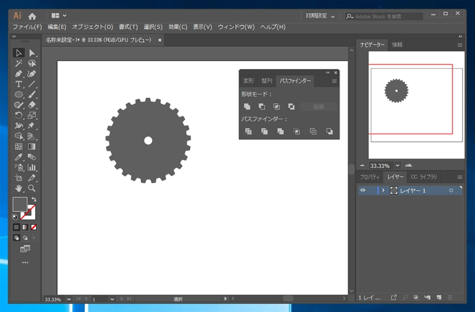
Task: Select the Direct Selection tool
Action: (x=32, y=53)
